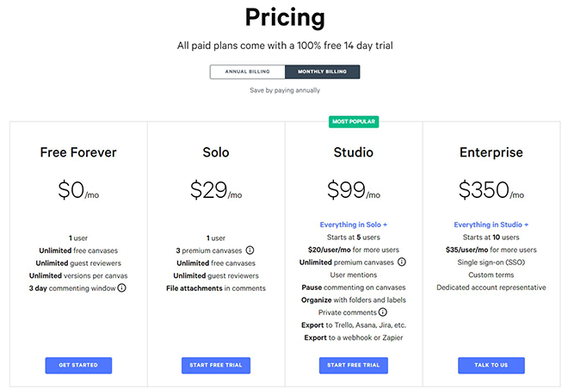Screen dimensions: 568x389
Task: Select the Free Forever plan heading
Action: tap(78, 152)
